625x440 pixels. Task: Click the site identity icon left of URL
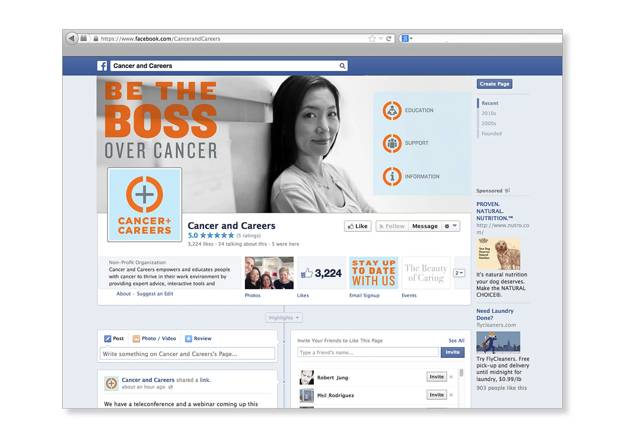pyautogui.click(x=96, y=38)
